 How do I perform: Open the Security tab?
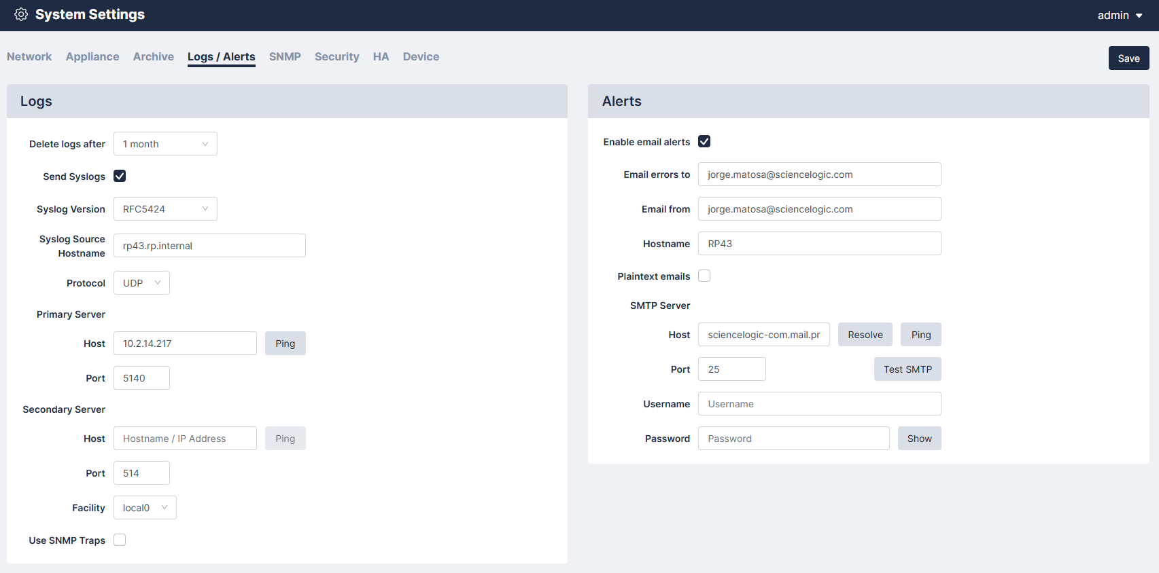(x=336, y=57)
